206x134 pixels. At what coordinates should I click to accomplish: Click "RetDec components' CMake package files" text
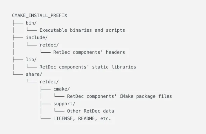[119, 96]
